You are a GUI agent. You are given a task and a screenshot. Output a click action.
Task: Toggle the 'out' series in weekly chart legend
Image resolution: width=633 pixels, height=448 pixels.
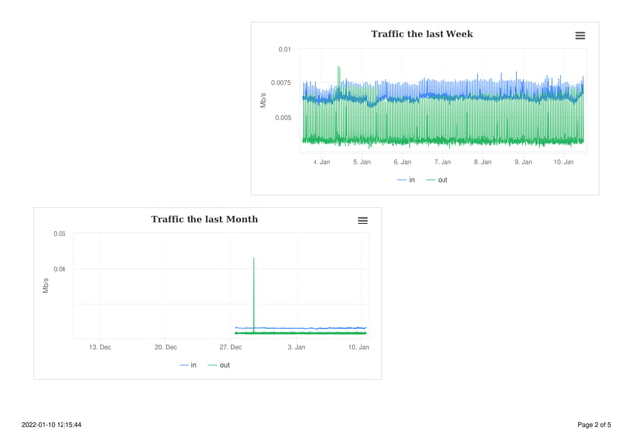coord(437,180)
